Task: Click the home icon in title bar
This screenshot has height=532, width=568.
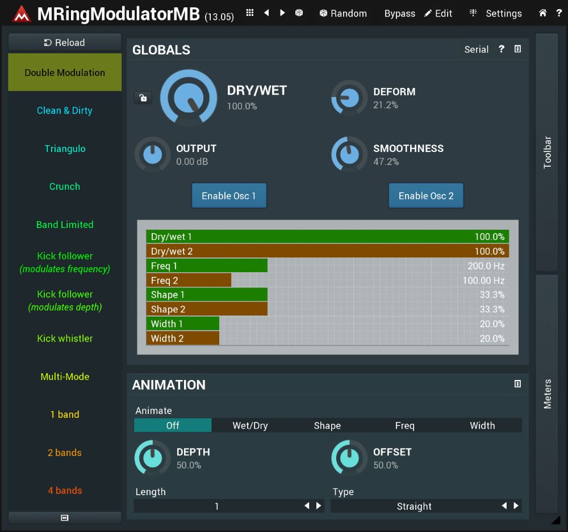Action: (543, 13)
